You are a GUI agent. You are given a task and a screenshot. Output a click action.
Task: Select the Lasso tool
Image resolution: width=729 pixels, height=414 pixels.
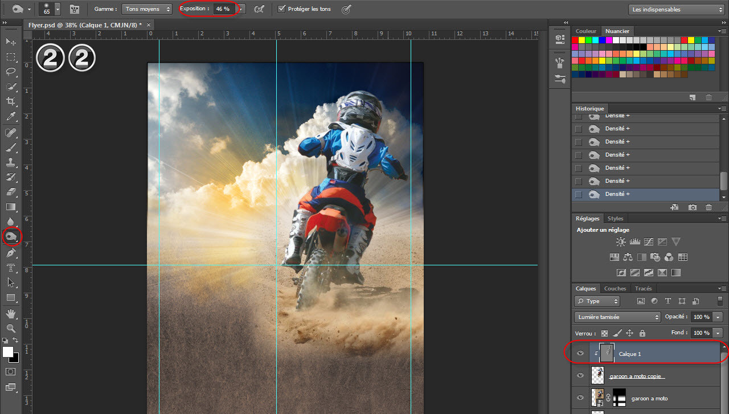pos(11,72)
